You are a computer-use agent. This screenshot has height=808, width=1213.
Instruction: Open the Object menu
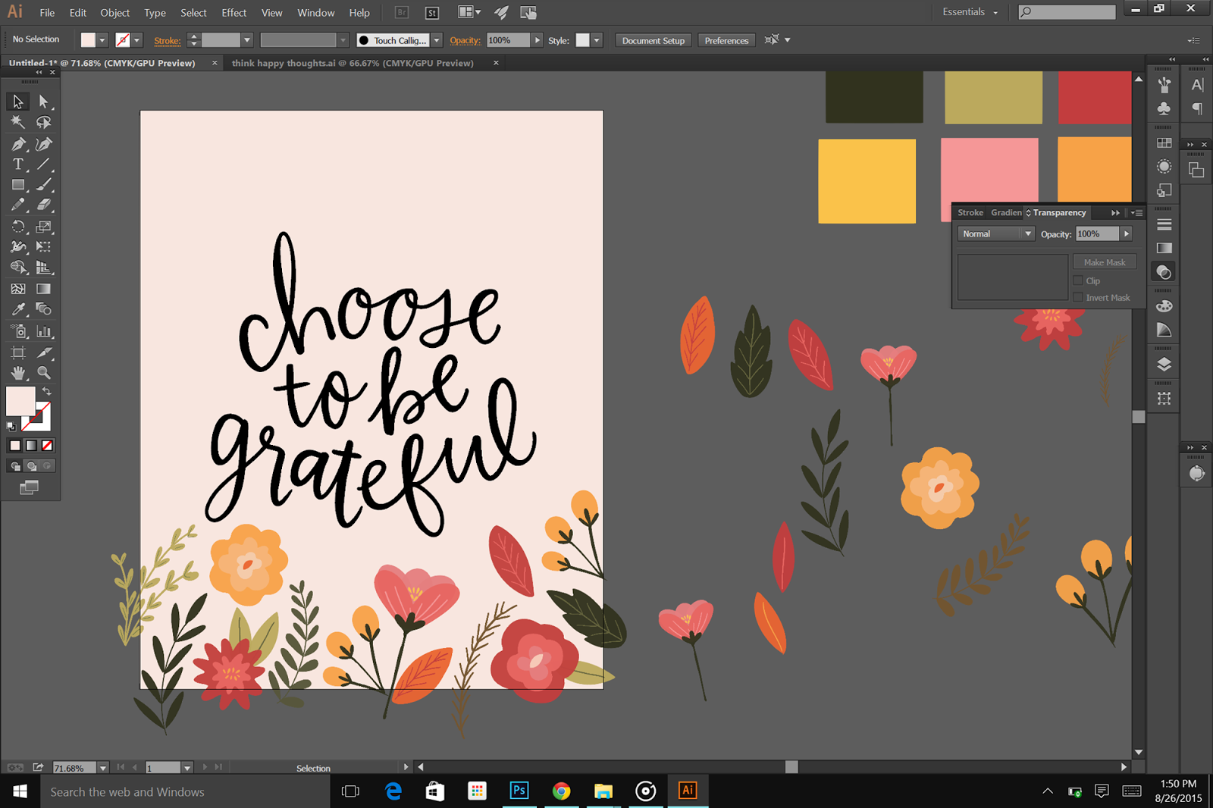click(114, 13)
